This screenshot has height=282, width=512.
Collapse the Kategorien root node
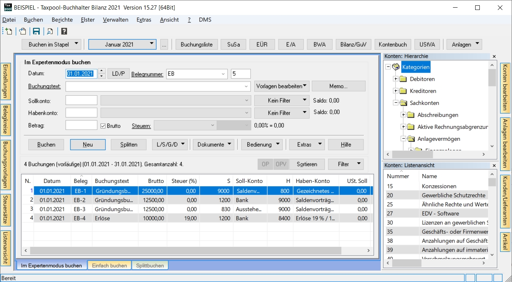pyautogui.click(x=388, y=67)
